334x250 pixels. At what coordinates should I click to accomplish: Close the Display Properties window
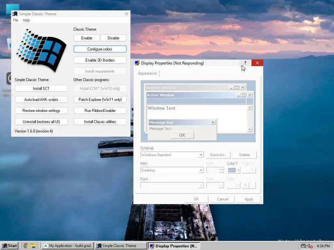pyautogui.click(x=257, y=63)
